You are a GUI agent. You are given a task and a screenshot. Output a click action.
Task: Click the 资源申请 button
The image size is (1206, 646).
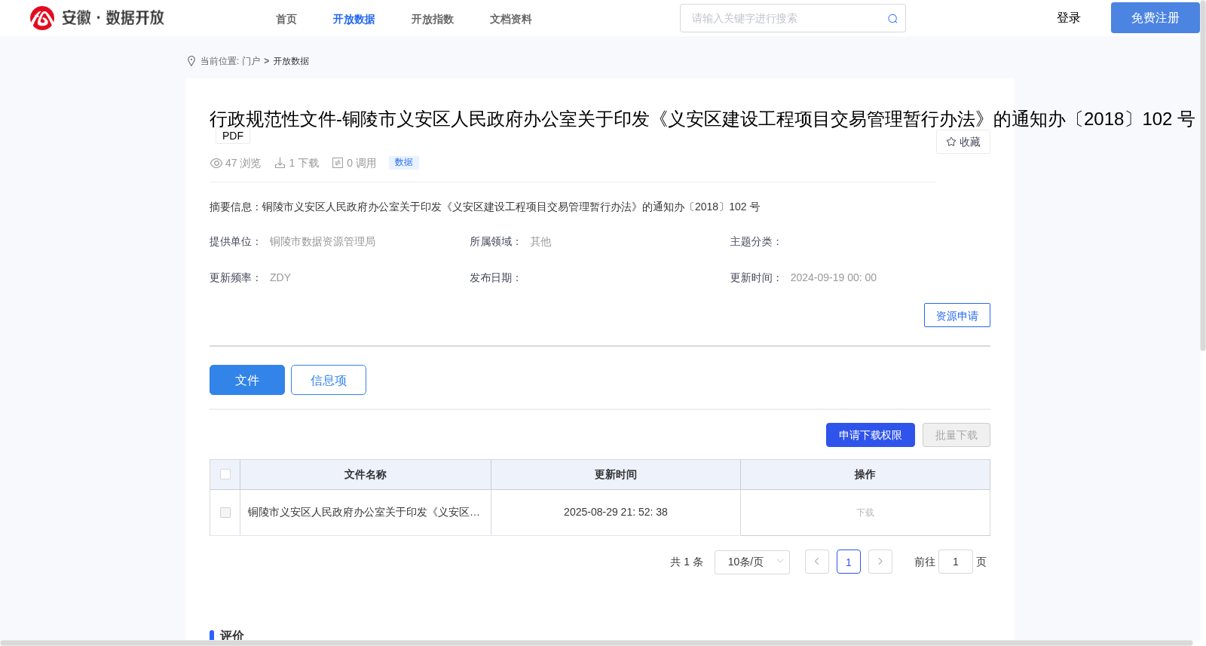(957, 315)
